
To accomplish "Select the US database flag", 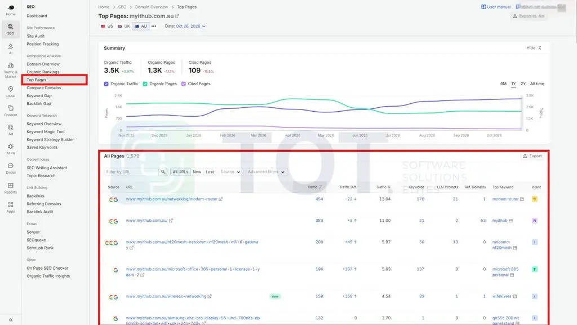I will (x=107, y=26).
